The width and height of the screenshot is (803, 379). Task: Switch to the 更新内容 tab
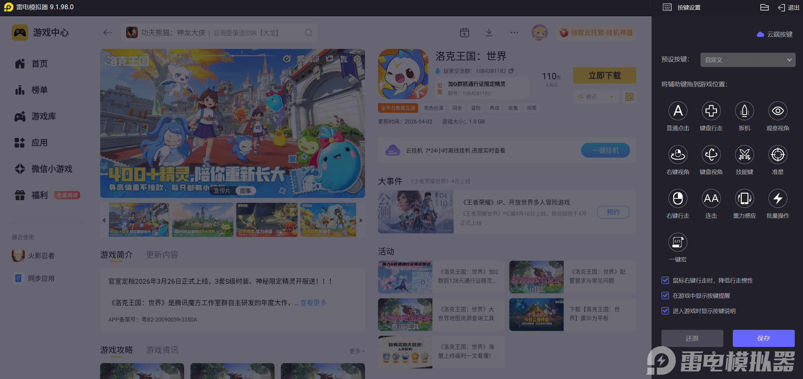click(162, 255)
